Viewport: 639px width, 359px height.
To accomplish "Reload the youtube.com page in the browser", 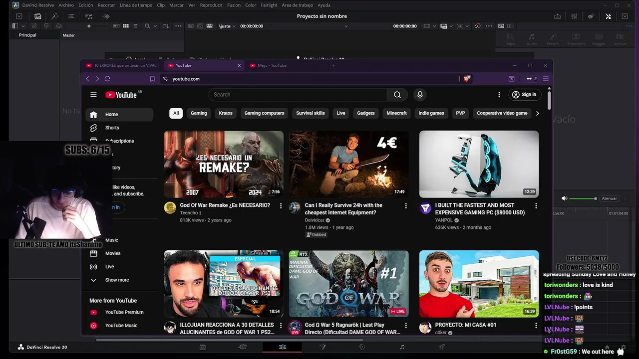I will (107, 79).
